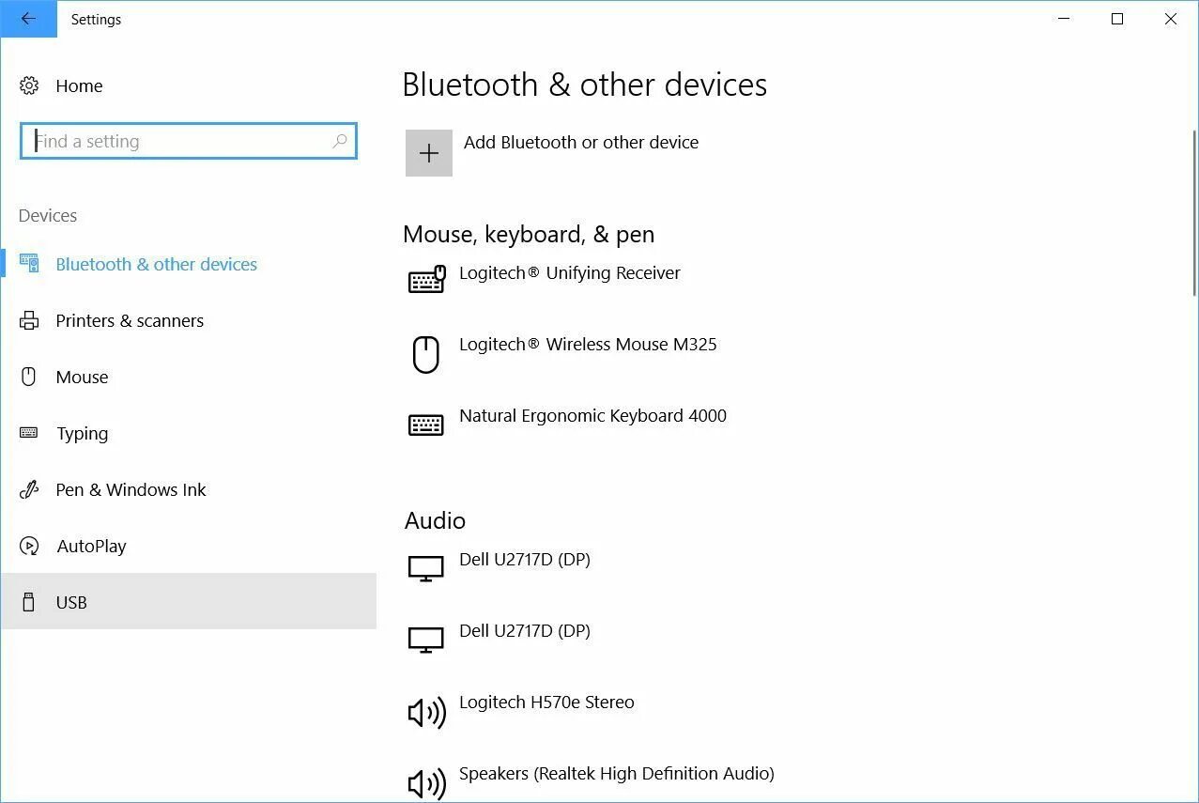Viewport: 1199px width, 803px height.
Task: Go to the USB settings page
Action: pyautogui.click(x=71, y=603)
